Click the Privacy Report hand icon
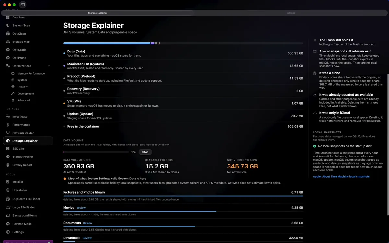 (x=8, y=165)
